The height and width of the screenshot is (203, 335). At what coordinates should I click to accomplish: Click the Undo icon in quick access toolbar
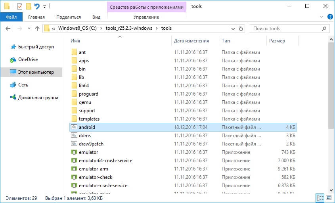[37, 6]
